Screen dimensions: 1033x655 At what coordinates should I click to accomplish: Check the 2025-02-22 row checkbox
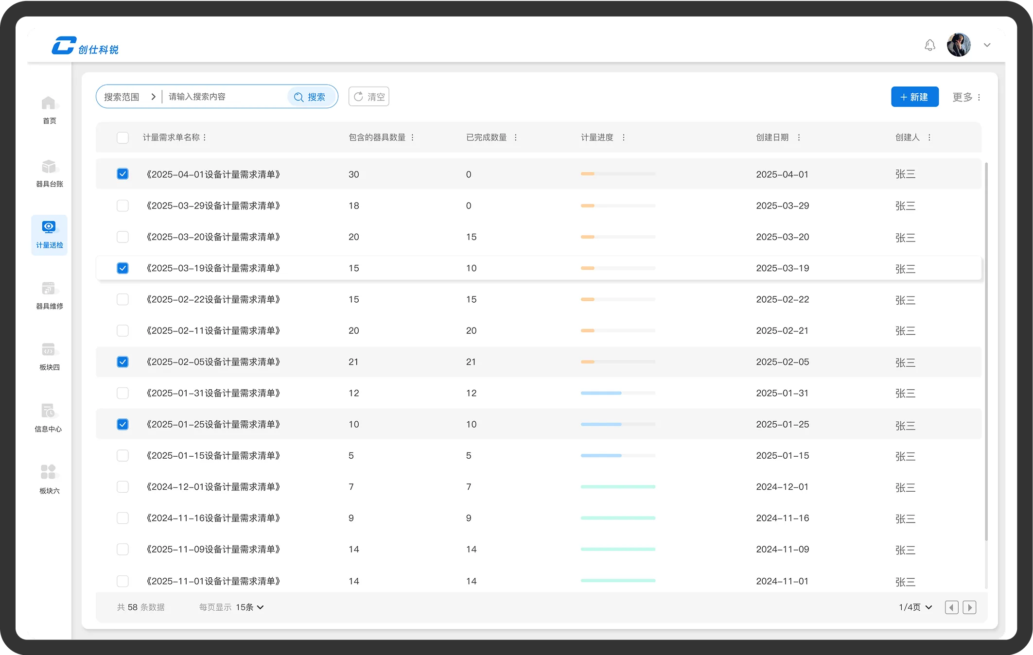click(123, 299)
